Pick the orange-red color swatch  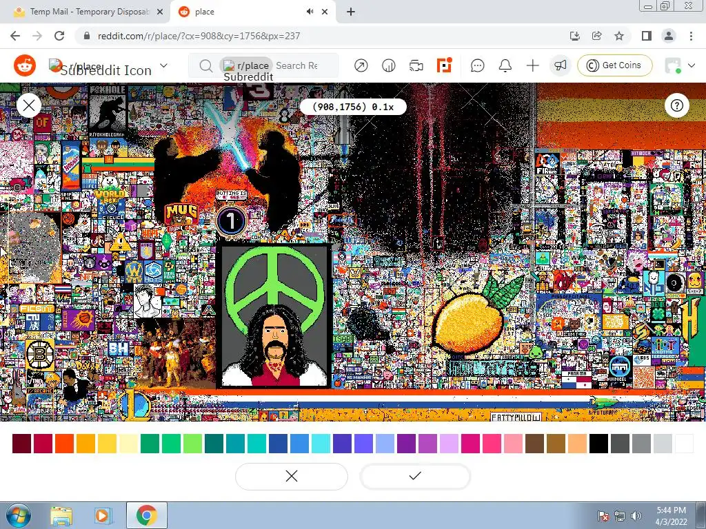64,444
